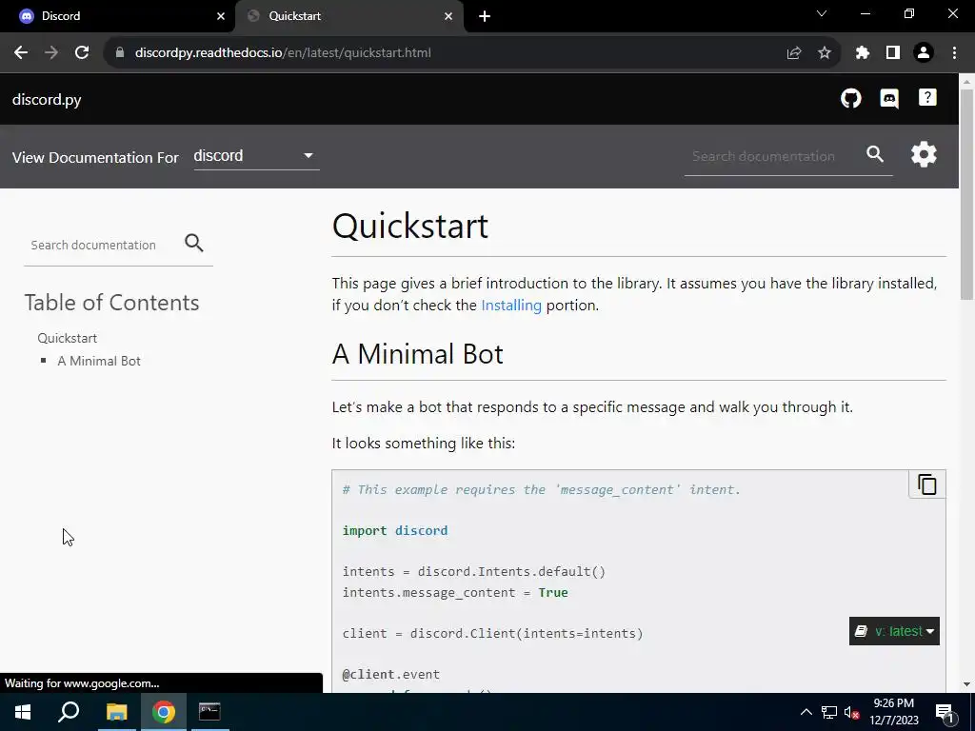The image size is (975, 731).
Task: Open the GitHub repository icon
Action: click(x=850, y=98)
